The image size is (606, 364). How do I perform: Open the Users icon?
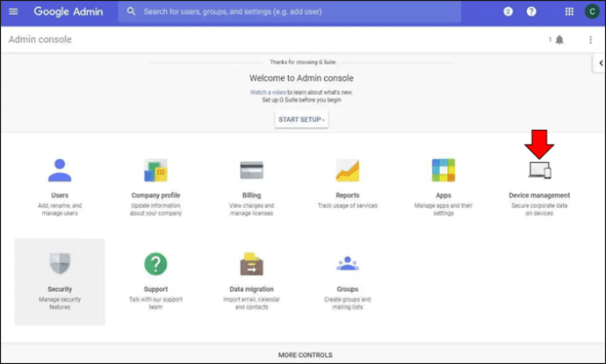click(x=60, y=170)
